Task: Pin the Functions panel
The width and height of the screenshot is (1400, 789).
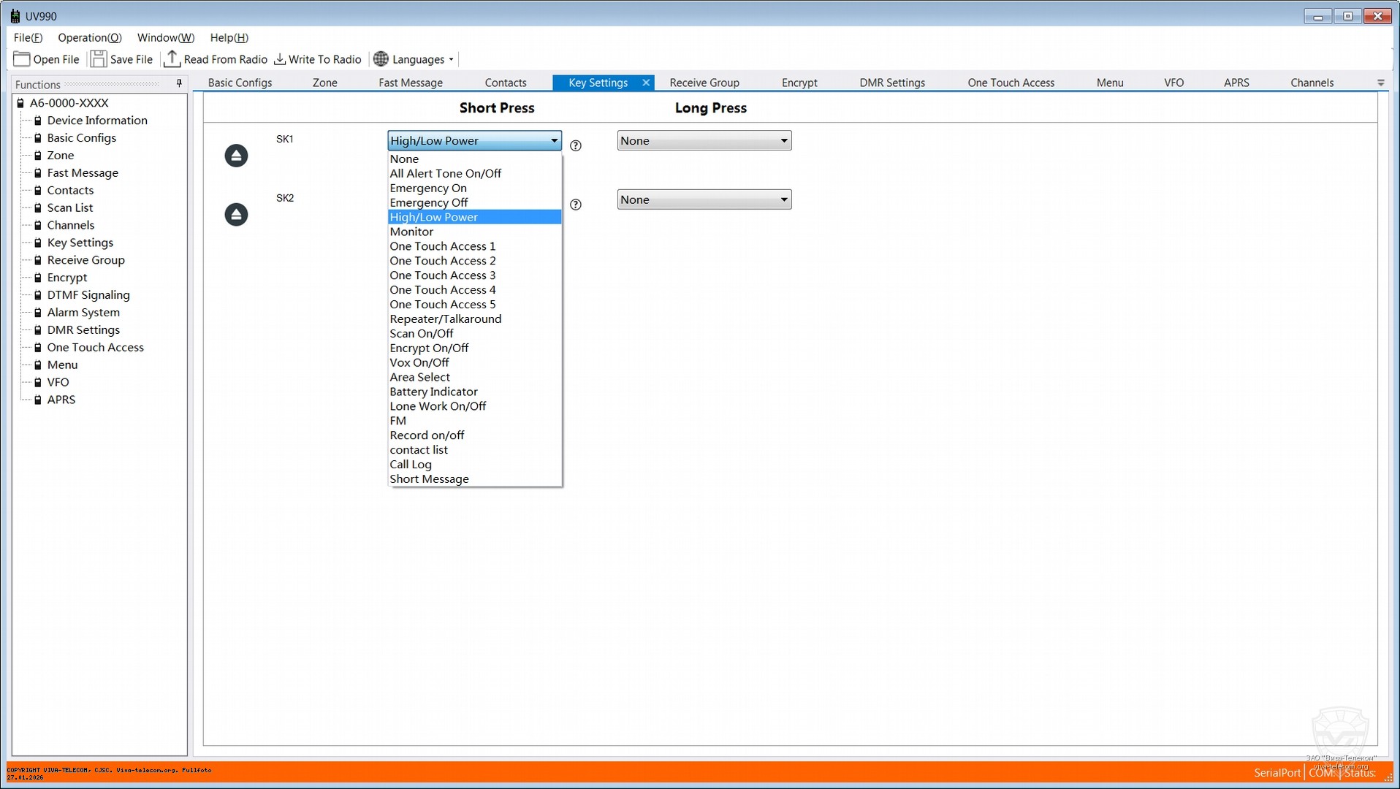Action: 179,84
